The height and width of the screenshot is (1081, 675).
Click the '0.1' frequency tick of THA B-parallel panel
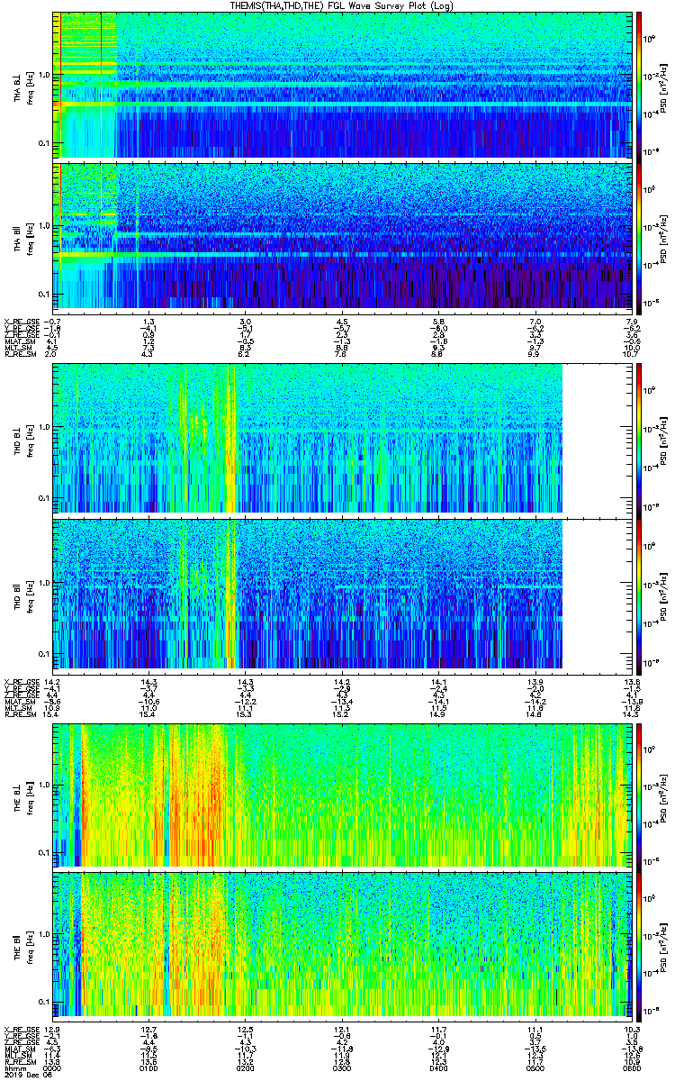[x=45, y=295]
